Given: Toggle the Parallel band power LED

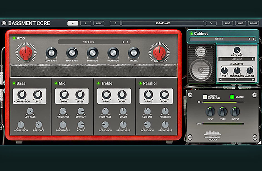Looking at the screenshot, I should (140, 83).
